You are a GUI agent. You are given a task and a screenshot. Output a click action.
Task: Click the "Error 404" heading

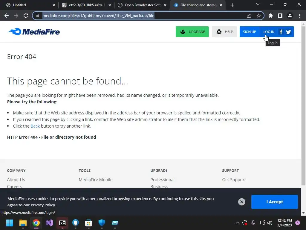(22, 57)
